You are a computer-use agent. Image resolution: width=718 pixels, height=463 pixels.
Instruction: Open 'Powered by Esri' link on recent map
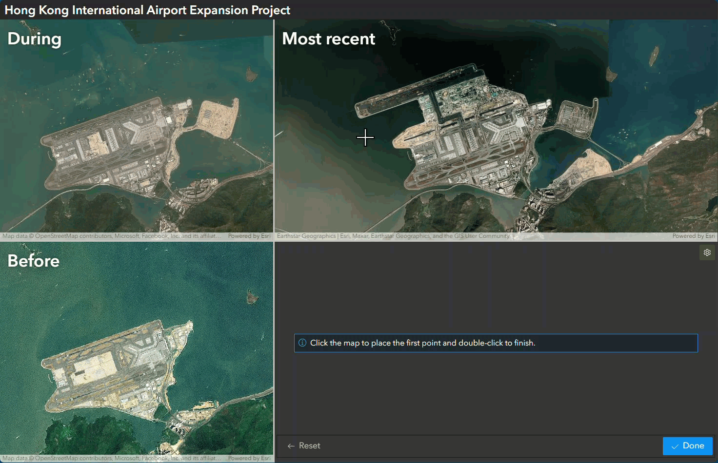(694, 236)
